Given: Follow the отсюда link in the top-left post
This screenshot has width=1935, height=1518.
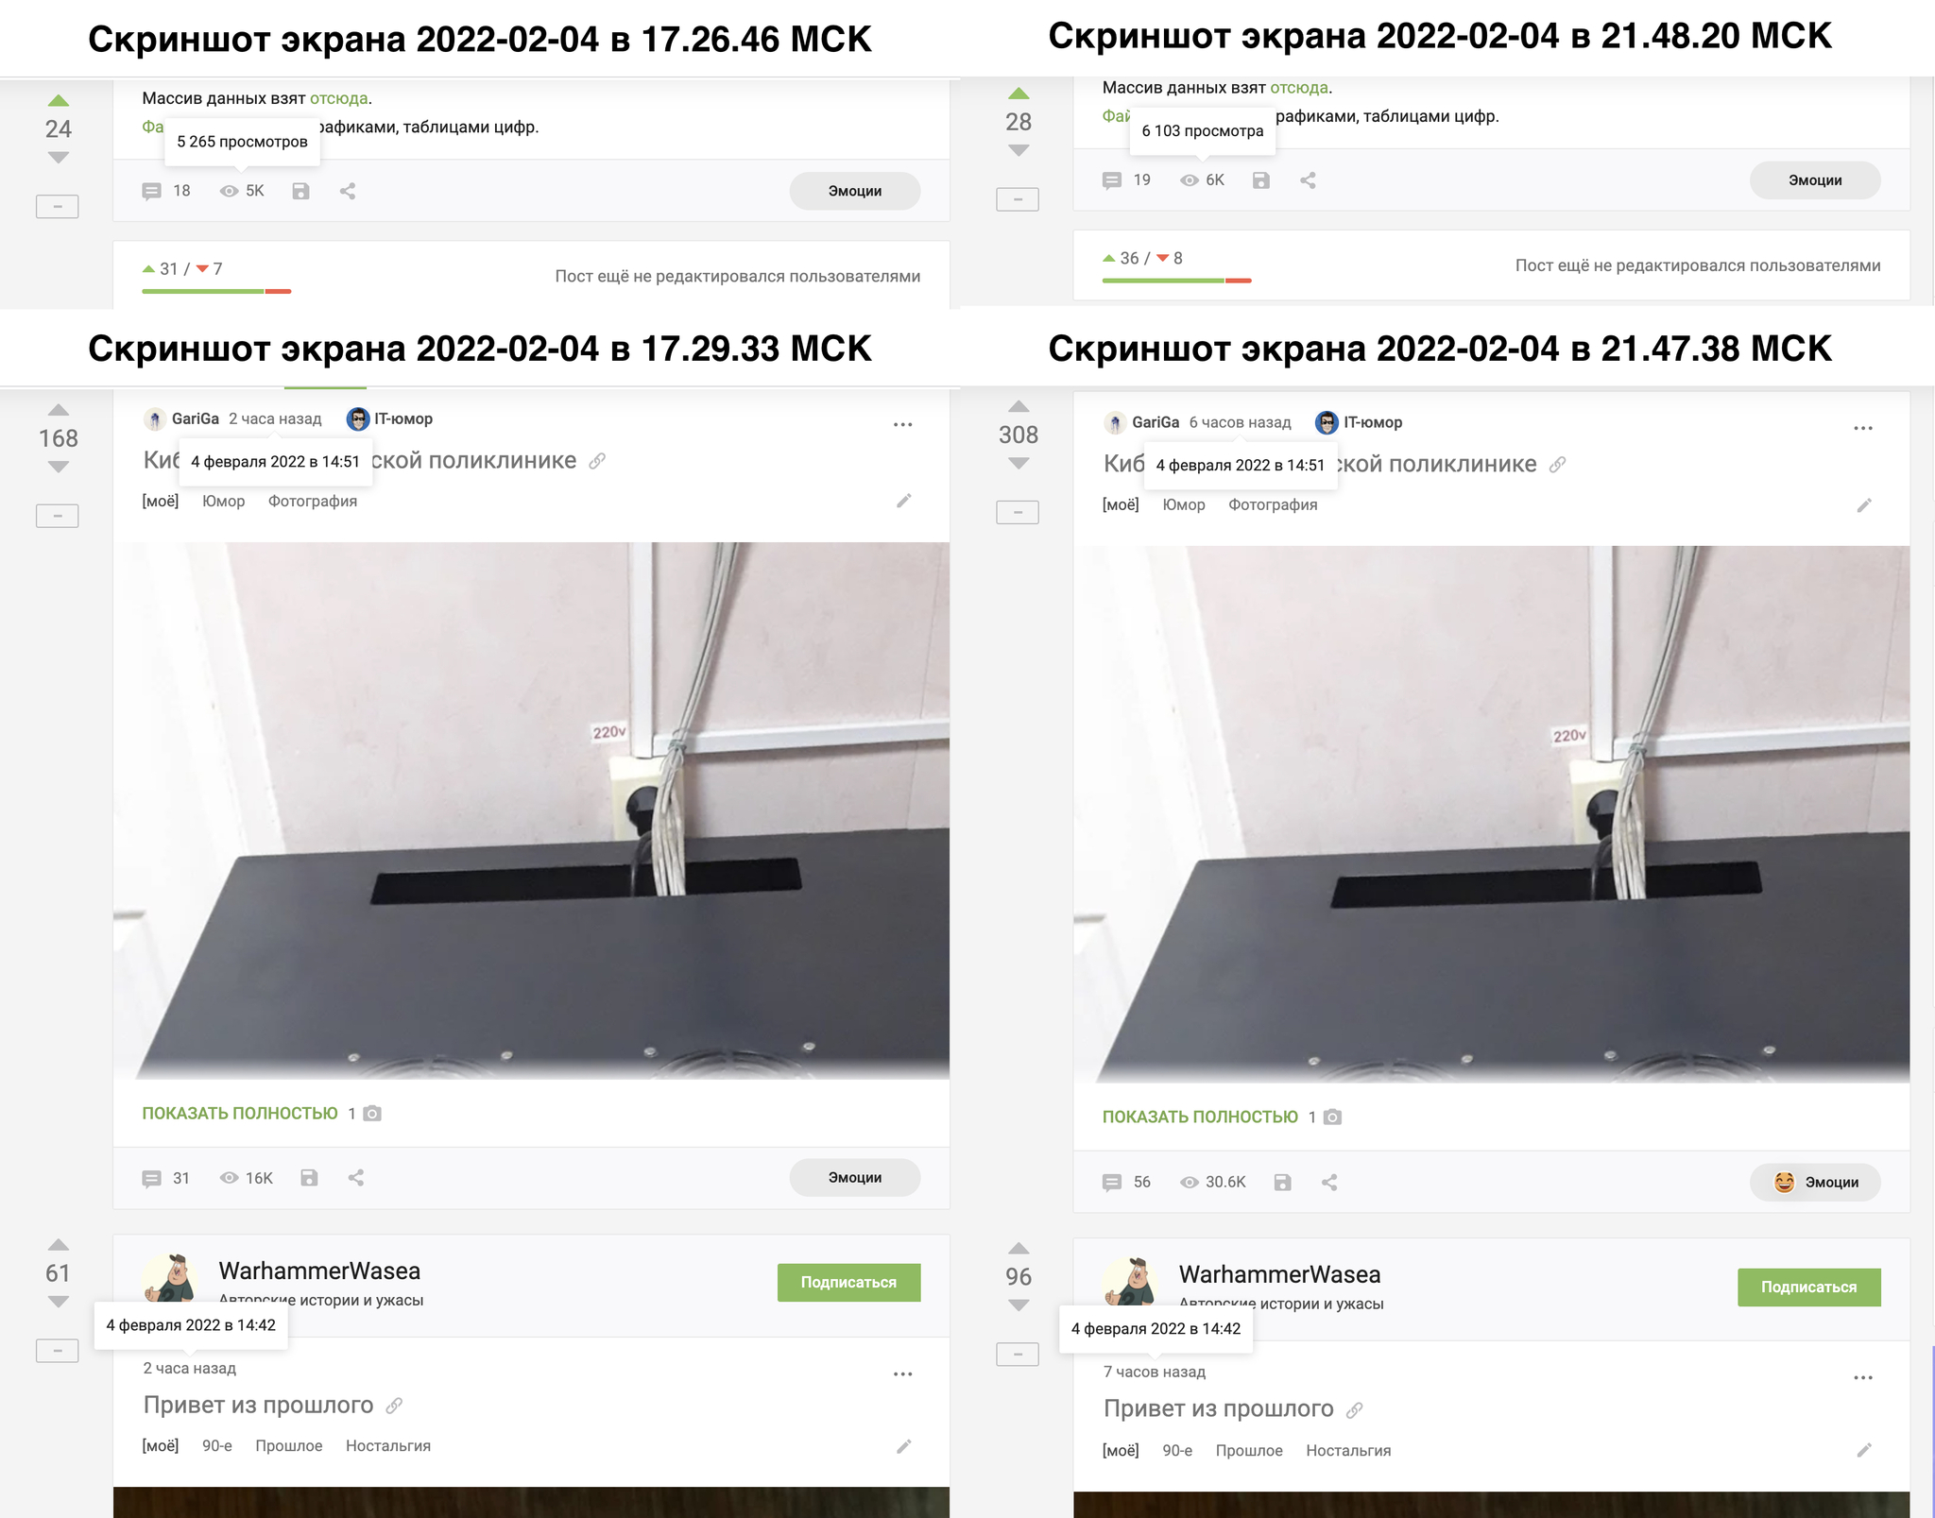Looking at the screenshot, I should (x=339, y=98).
